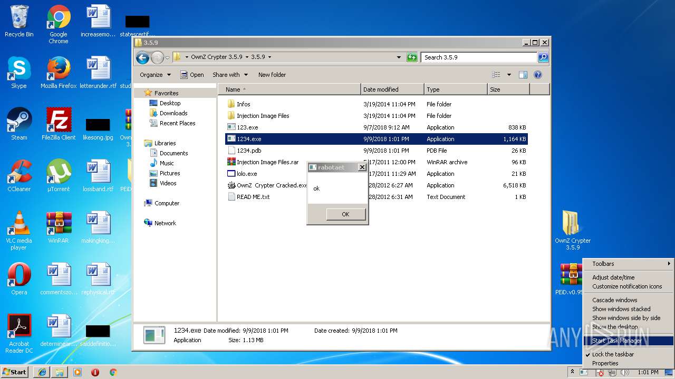Image resolution: width=675 pixels, height=379 pixels.
Task: Click the Open toolbar button
Action: 192,75
